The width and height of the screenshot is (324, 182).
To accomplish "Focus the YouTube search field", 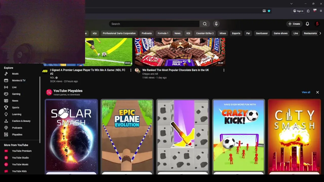I will click(x=154, y=24).
